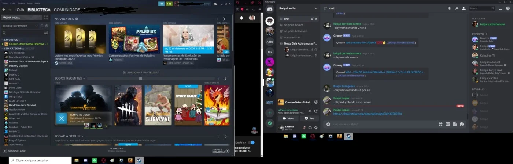Create invite for chat channel

coord(312,19)
